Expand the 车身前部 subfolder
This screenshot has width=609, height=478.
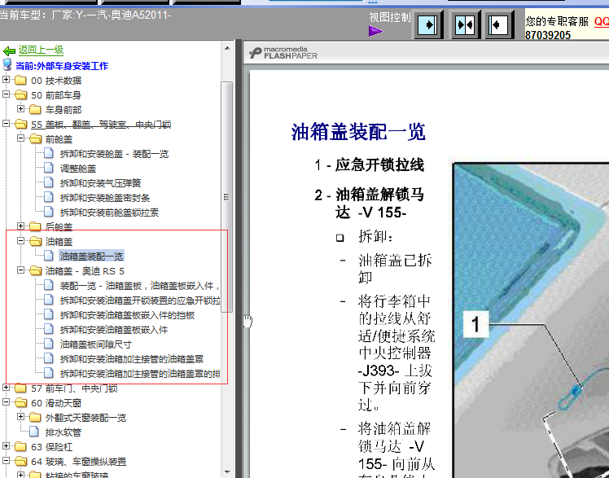(20, 109)
